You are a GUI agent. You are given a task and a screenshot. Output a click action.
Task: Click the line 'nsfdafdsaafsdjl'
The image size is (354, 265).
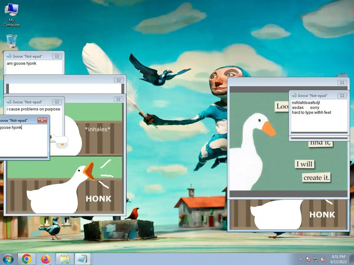tap(306, 102)
